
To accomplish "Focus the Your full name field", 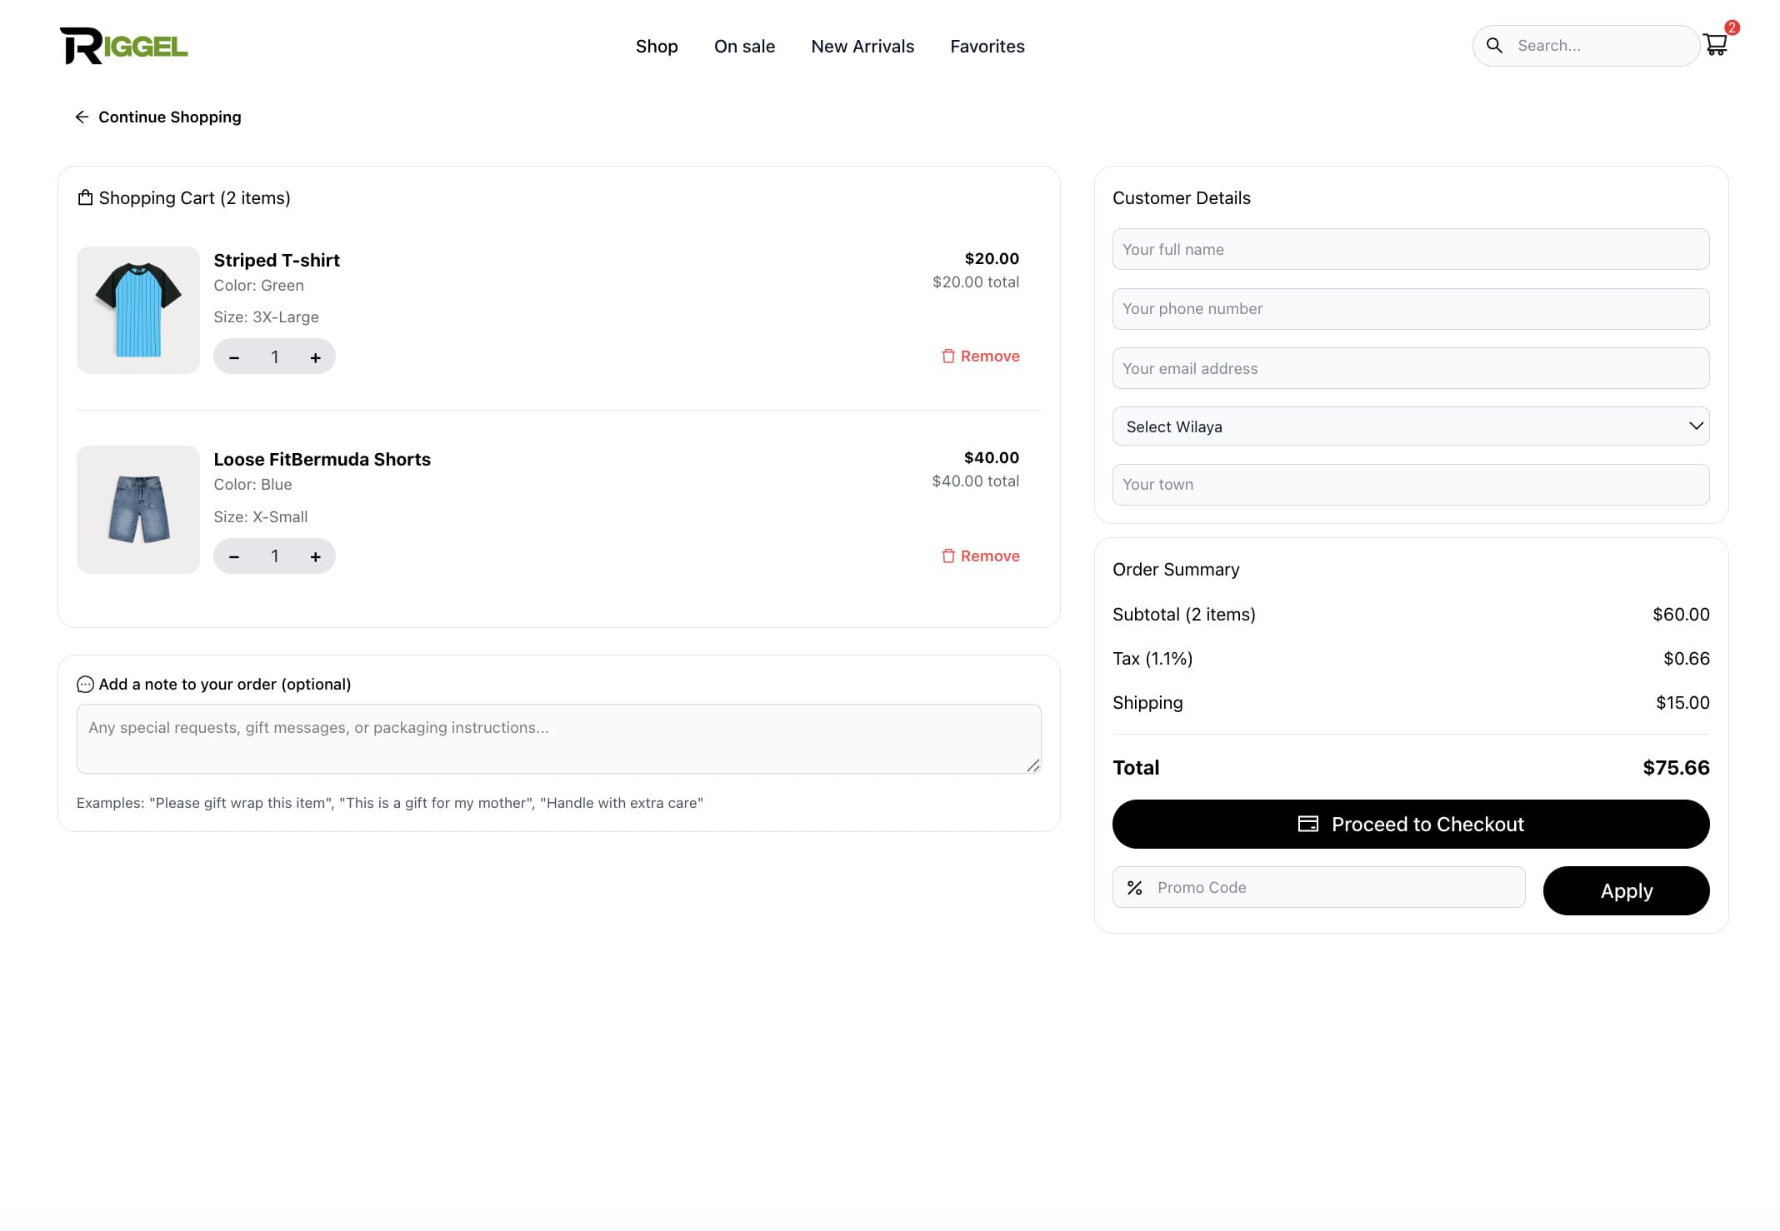I will click(x=1410, y=249).
